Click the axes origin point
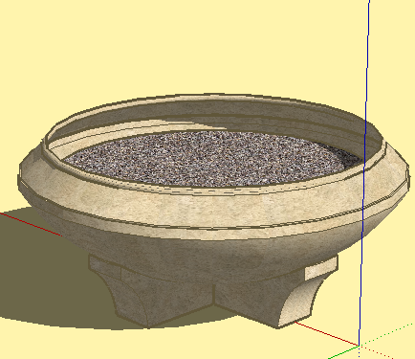Screen dimensions: 415x359 point(360,346)
